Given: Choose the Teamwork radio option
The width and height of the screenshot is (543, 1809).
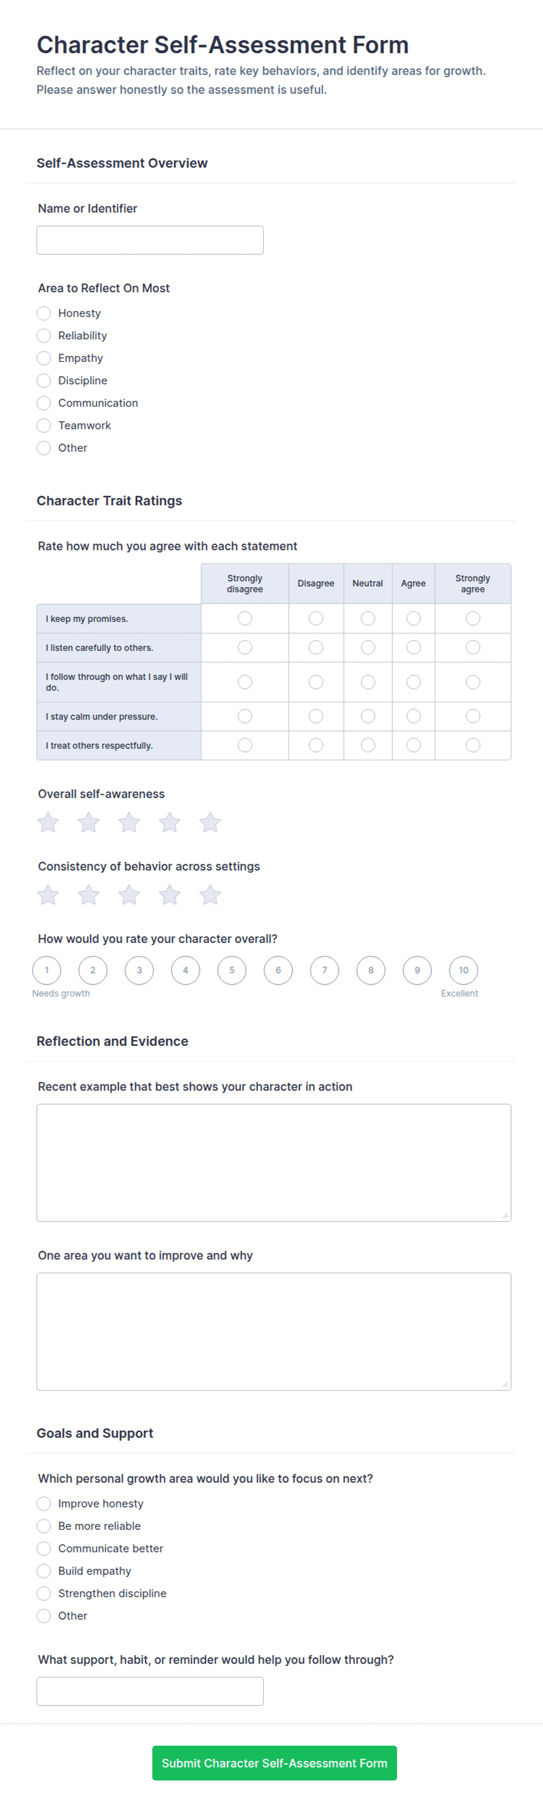Looking at the screenshot, I should [43, 425].
